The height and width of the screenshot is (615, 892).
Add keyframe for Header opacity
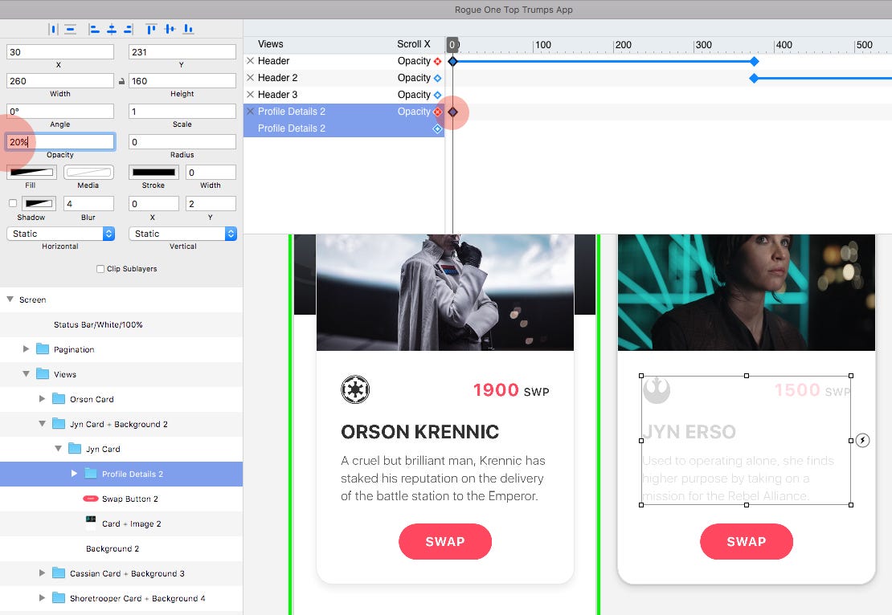pos(437,61)
